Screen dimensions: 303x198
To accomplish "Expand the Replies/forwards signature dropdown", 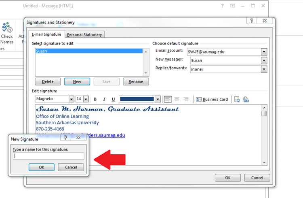I will click(x=264, y=69).
